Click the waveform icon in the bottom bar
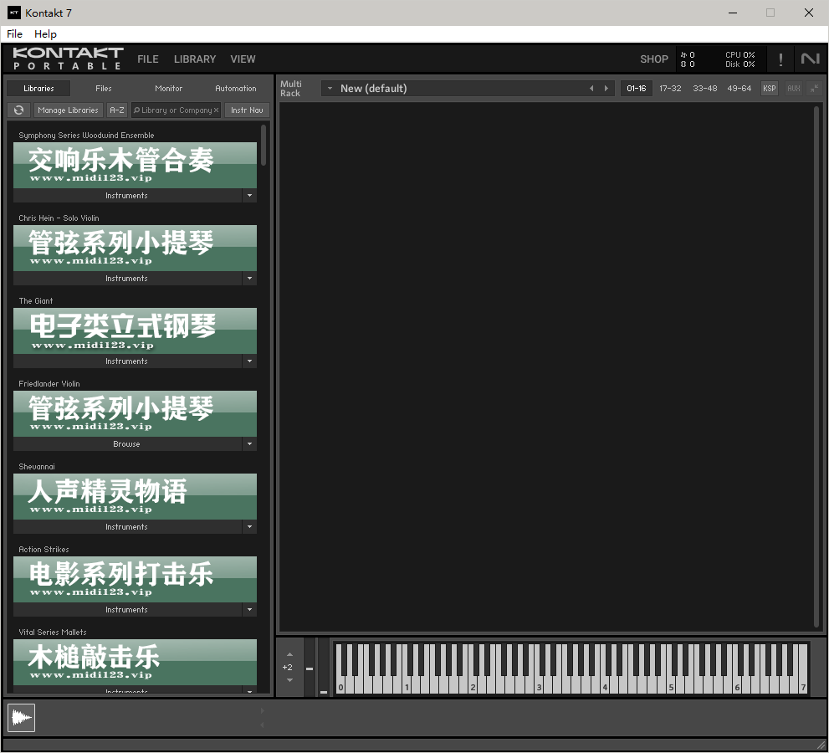This screenshot has width=829, height=753. point(21,717)
